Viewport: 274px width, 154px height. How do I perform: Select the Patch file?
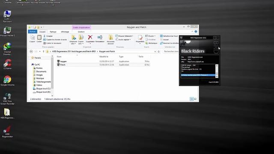(103, 65)
